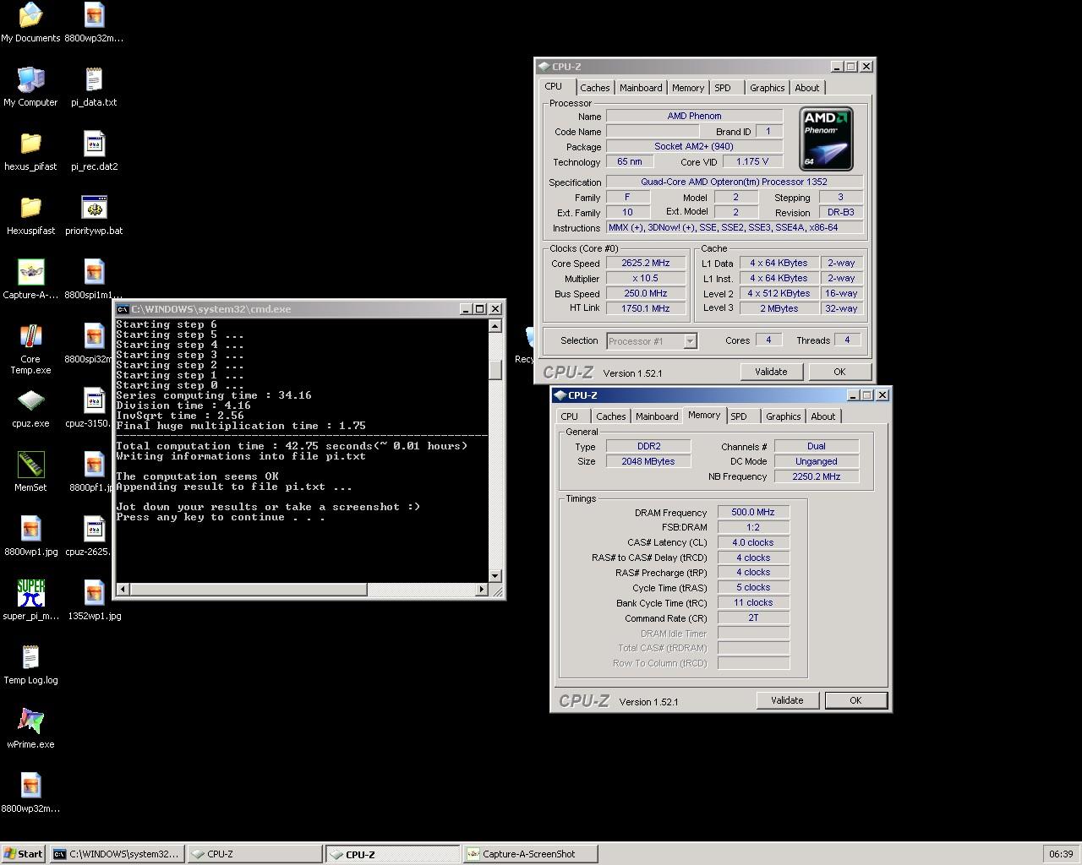Click the NB Frequency value 2250.2 MHz
The height and width of the screenshot is (865, 1082).
[817, 476]
